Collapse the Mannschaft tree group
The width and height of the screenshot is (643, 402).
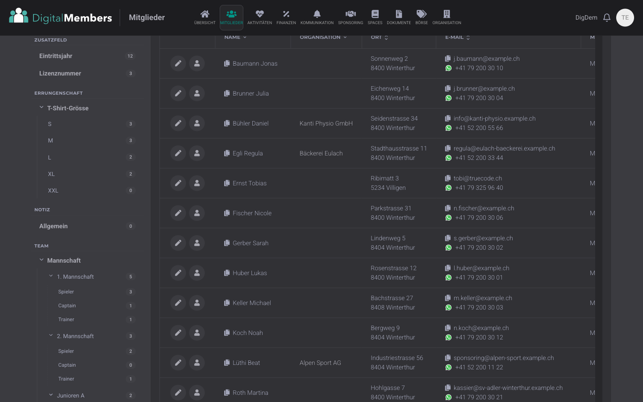click(x=42, y=260)
